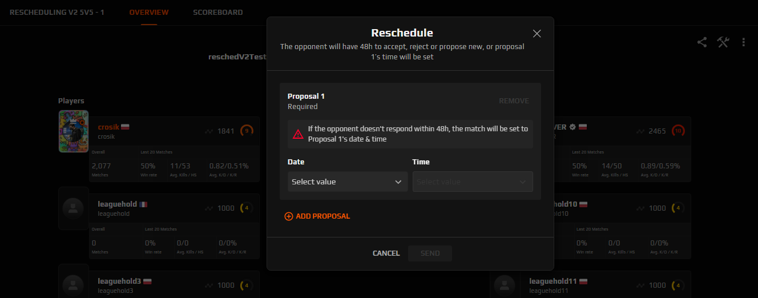Click the chevron arrow in the Date field
This screenshot has width=758, height=298.
398,182
